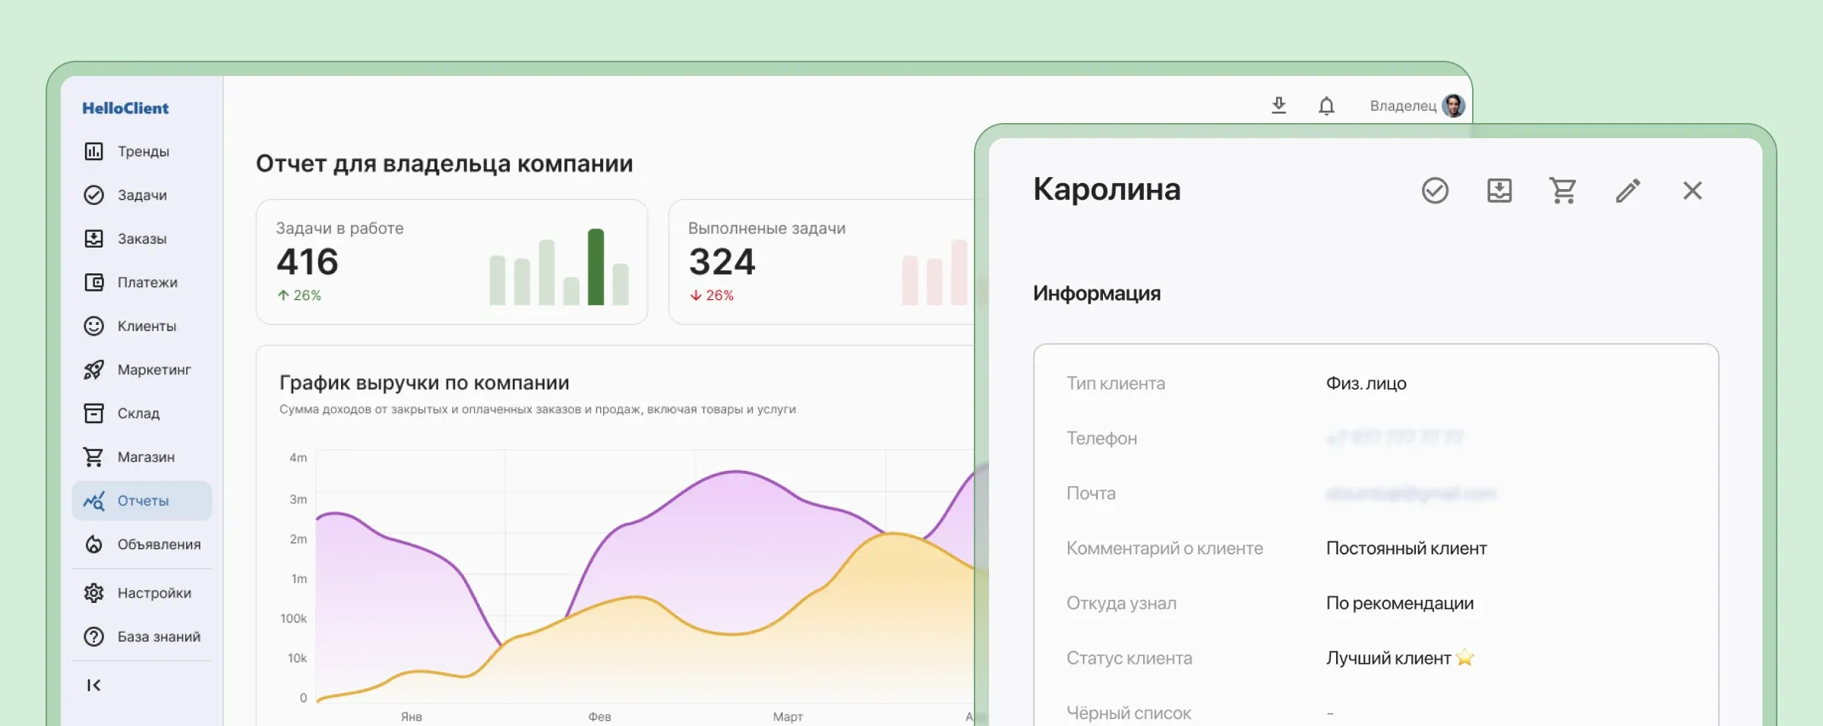This screenshot has width=1823, height=726.
Task: Select the highlighted Отчеты menu item
Action: coord(141,500)
